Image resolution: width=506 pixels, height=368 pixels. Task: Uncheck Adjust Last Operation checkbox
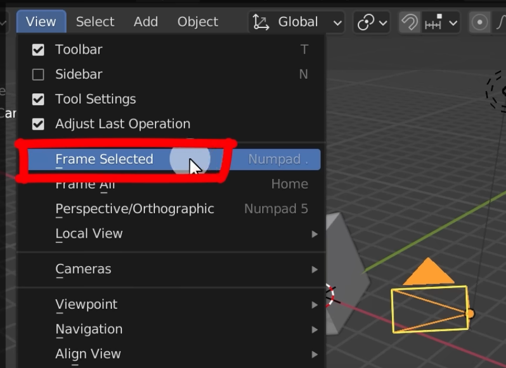38,124
